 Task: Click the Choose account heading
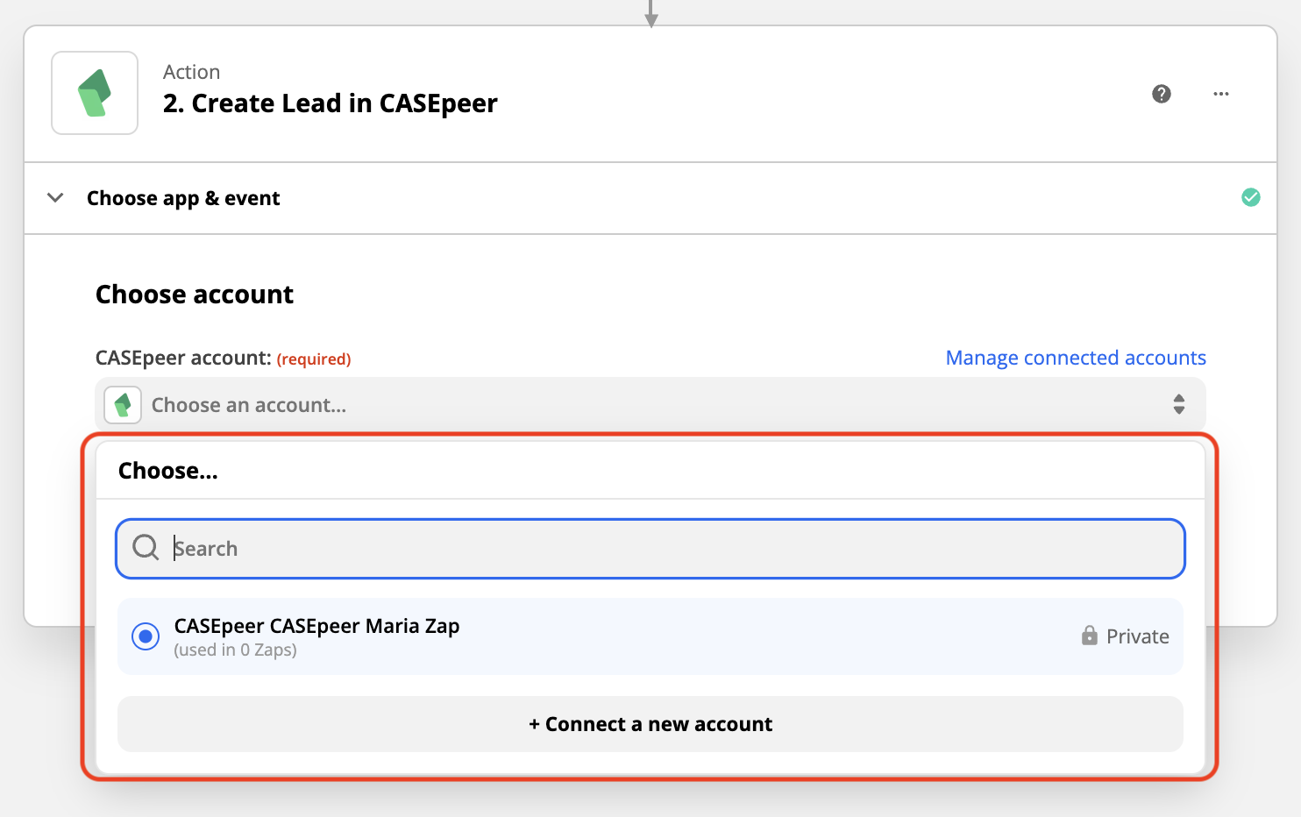(195, 295)
